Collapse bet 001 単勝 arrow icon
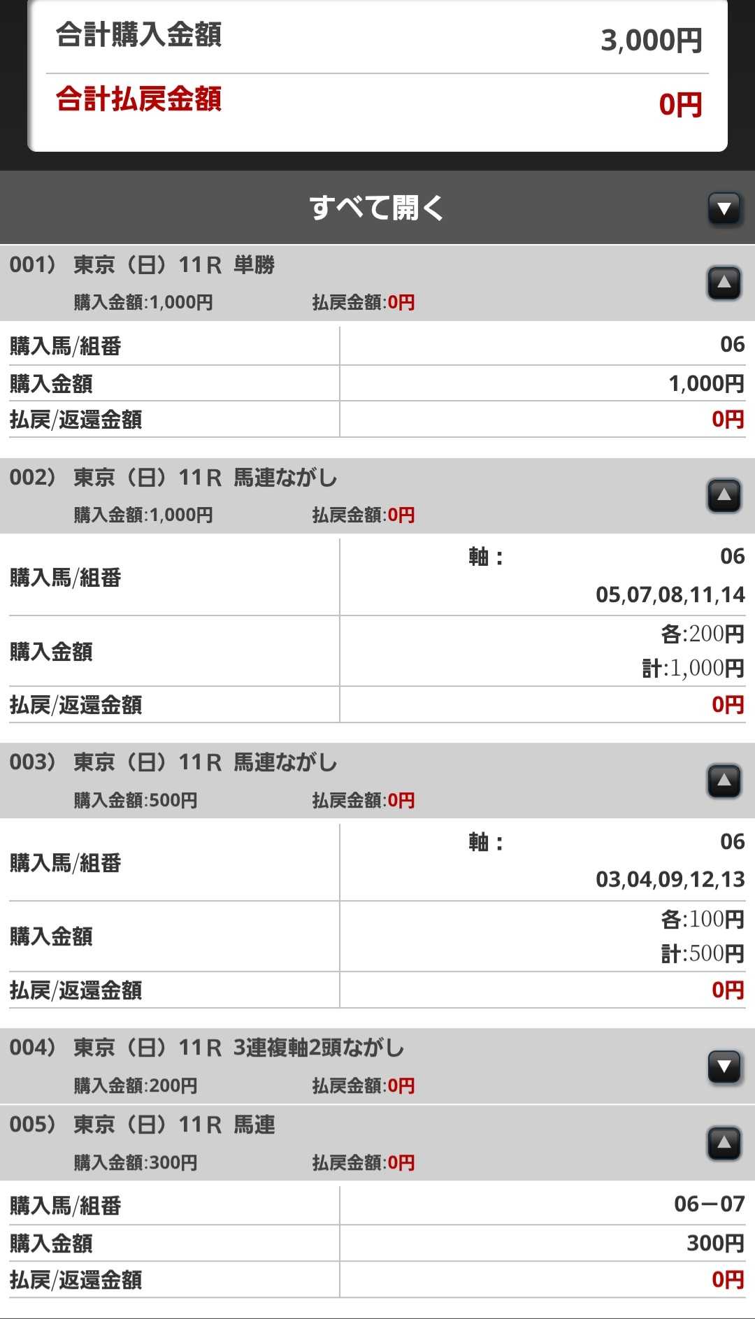The height and width of the screenshot is (1319, 755). (724, 283)
